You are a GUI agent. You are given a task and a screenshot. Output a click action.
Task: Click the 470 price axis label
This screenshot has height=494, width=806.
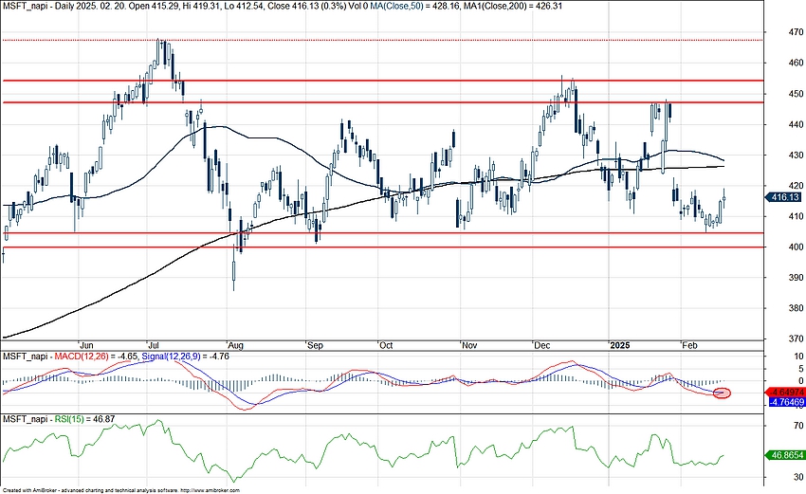pyautogui.click(x=796, y=32)
